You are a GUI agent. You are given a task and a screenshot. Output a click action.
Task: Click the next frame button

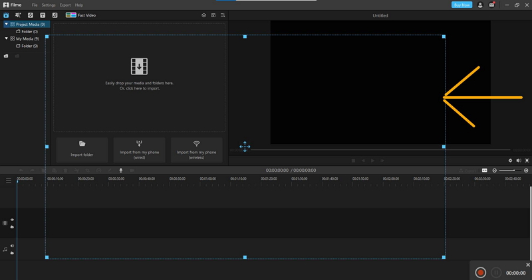tap(382, 161)
